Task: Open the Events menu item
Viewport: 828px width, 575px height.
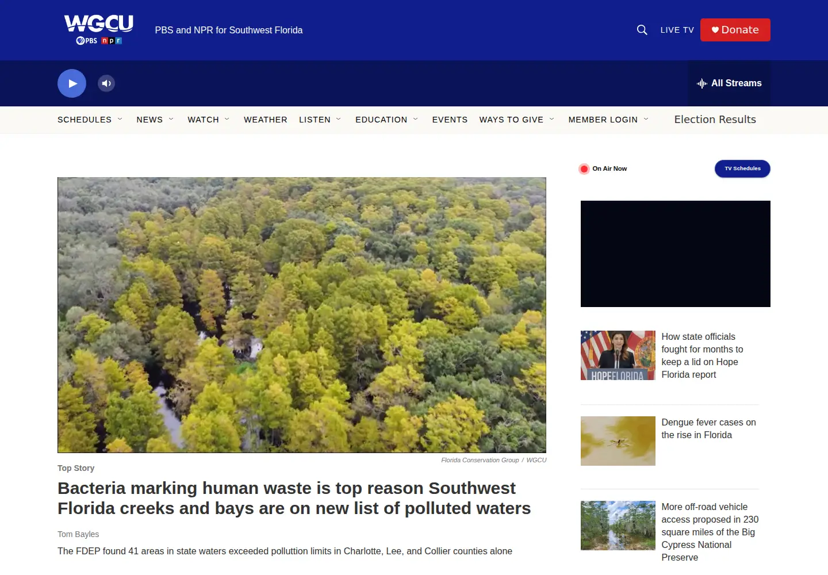Action: coord(450,120)
